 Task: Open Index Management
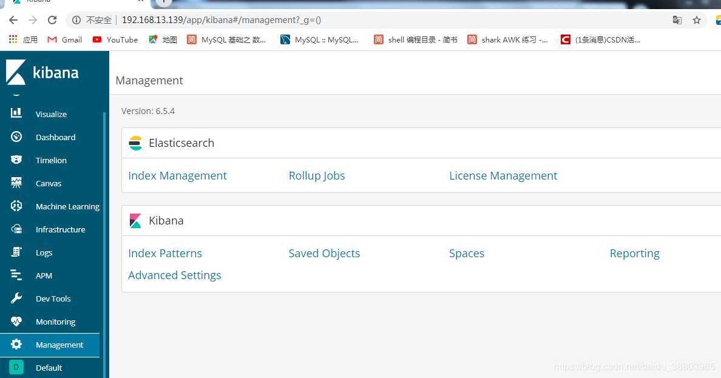click(177, 176)
